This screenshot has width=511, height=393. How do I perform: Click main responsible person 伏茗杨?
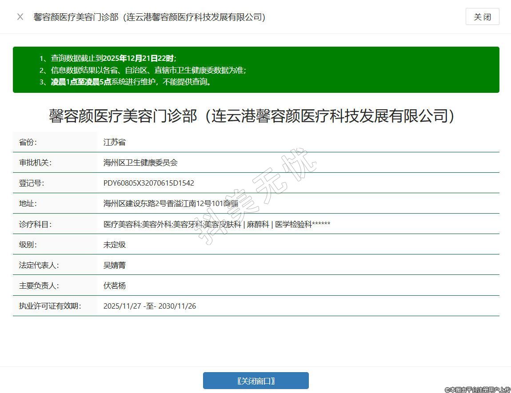tap(115, 286)
